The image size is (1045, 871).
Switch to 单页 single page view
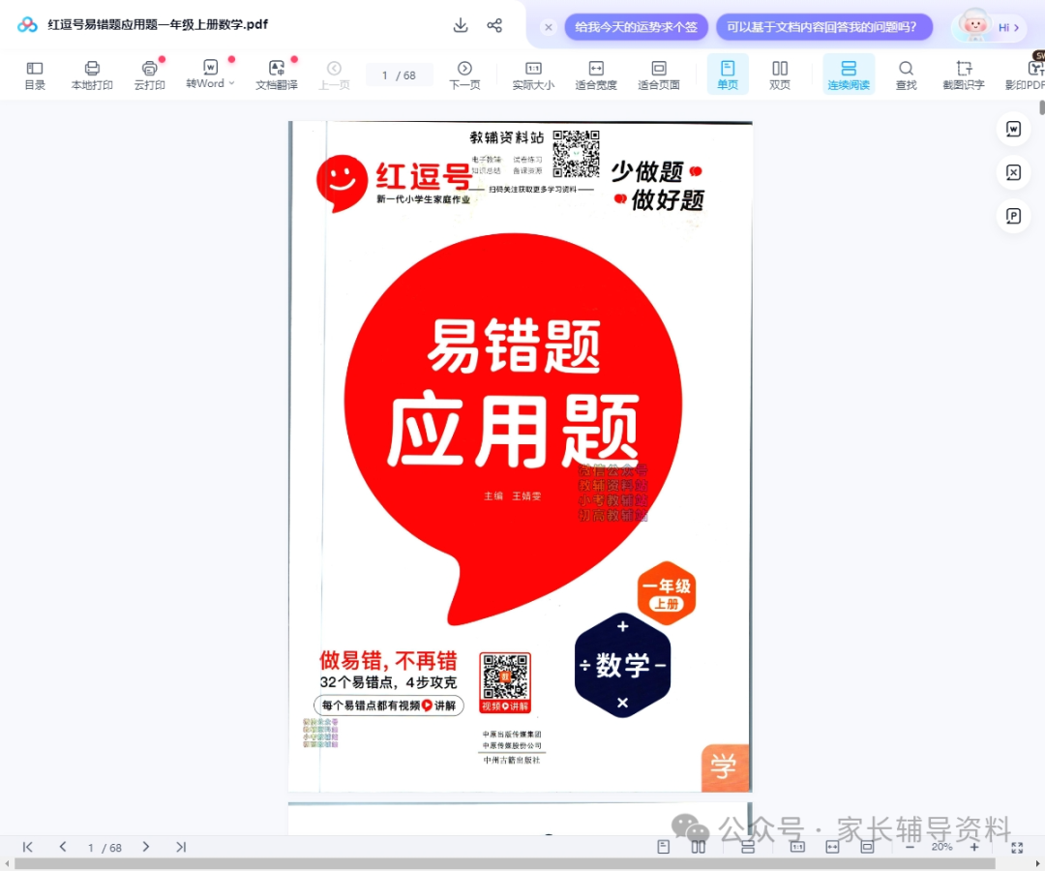(728, 74)
